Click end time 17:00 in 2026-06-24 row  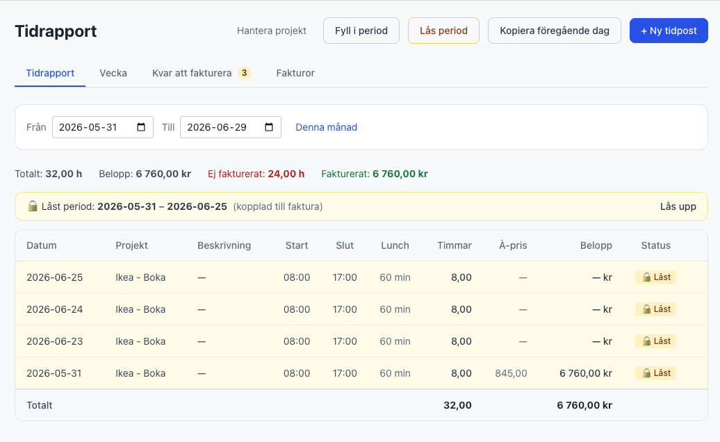[x=345, y=309]
